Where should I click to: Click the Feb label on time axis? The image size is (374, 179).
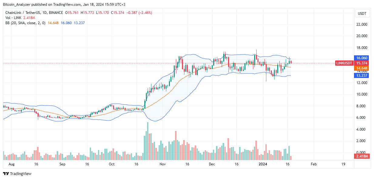pyautogui.click(x=314, y=164)
